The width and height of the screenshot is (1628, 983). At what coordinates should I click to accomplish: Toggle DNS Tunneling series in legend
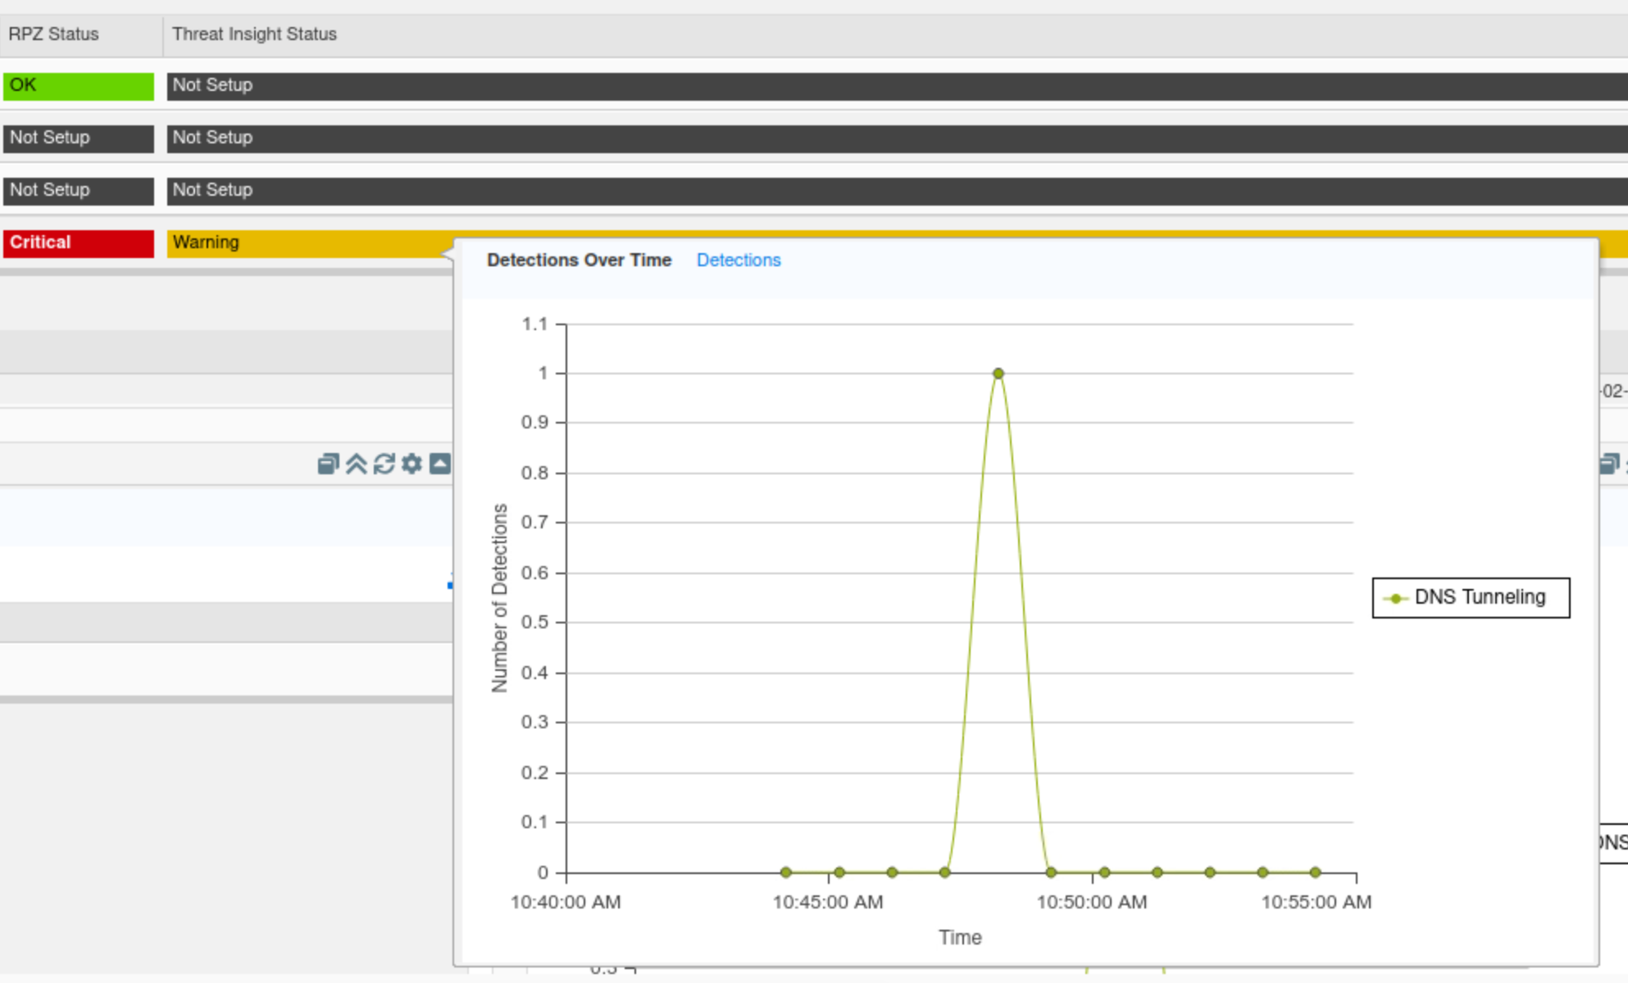[x=1471, y=598]
